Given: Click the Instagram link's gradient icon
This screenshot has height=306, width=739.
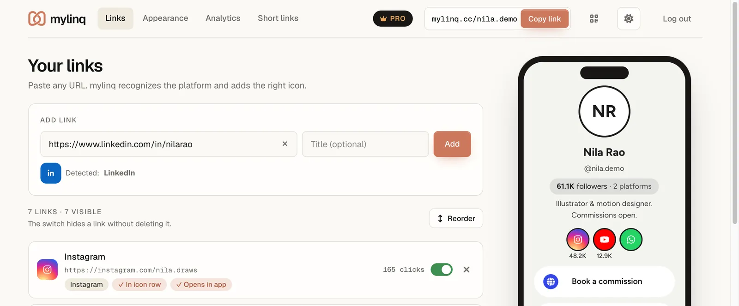Looking at the screenshot, I should (x=47, y=270).
